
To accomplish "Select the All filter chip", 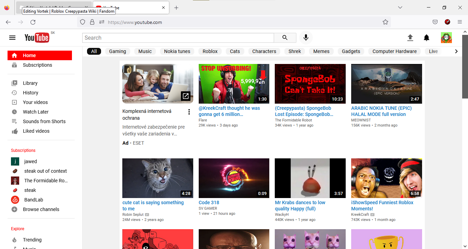I will [x=94, y=51].
